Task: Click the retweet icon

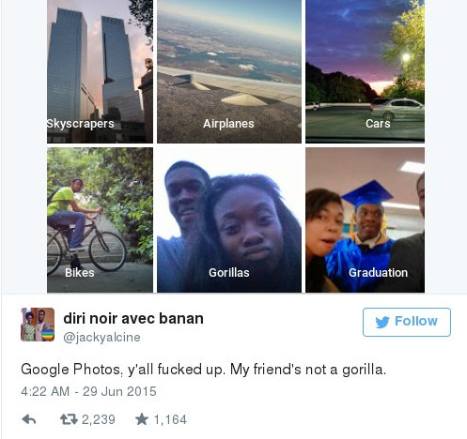Action: (69, 419)
